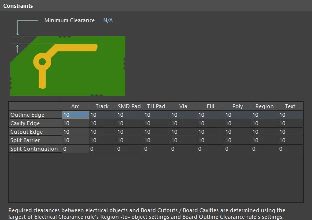
Task: Click the Region column header
Action: 264,106
